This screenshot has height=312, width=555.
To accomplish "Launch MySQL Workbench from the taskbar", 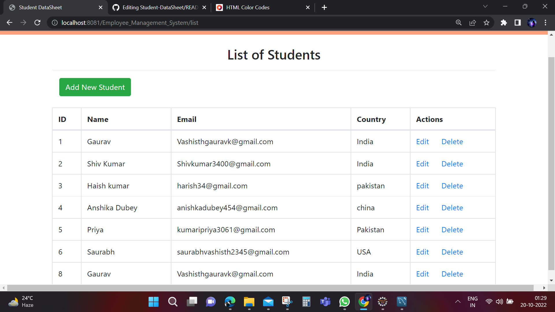I will click(402, 302).
